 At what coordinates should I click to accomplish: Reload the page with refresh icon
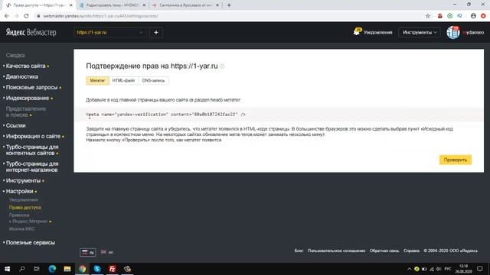(26, 16)
